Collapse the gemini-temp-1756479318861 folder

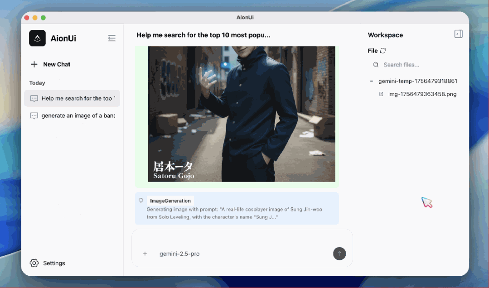click(372, 81)
